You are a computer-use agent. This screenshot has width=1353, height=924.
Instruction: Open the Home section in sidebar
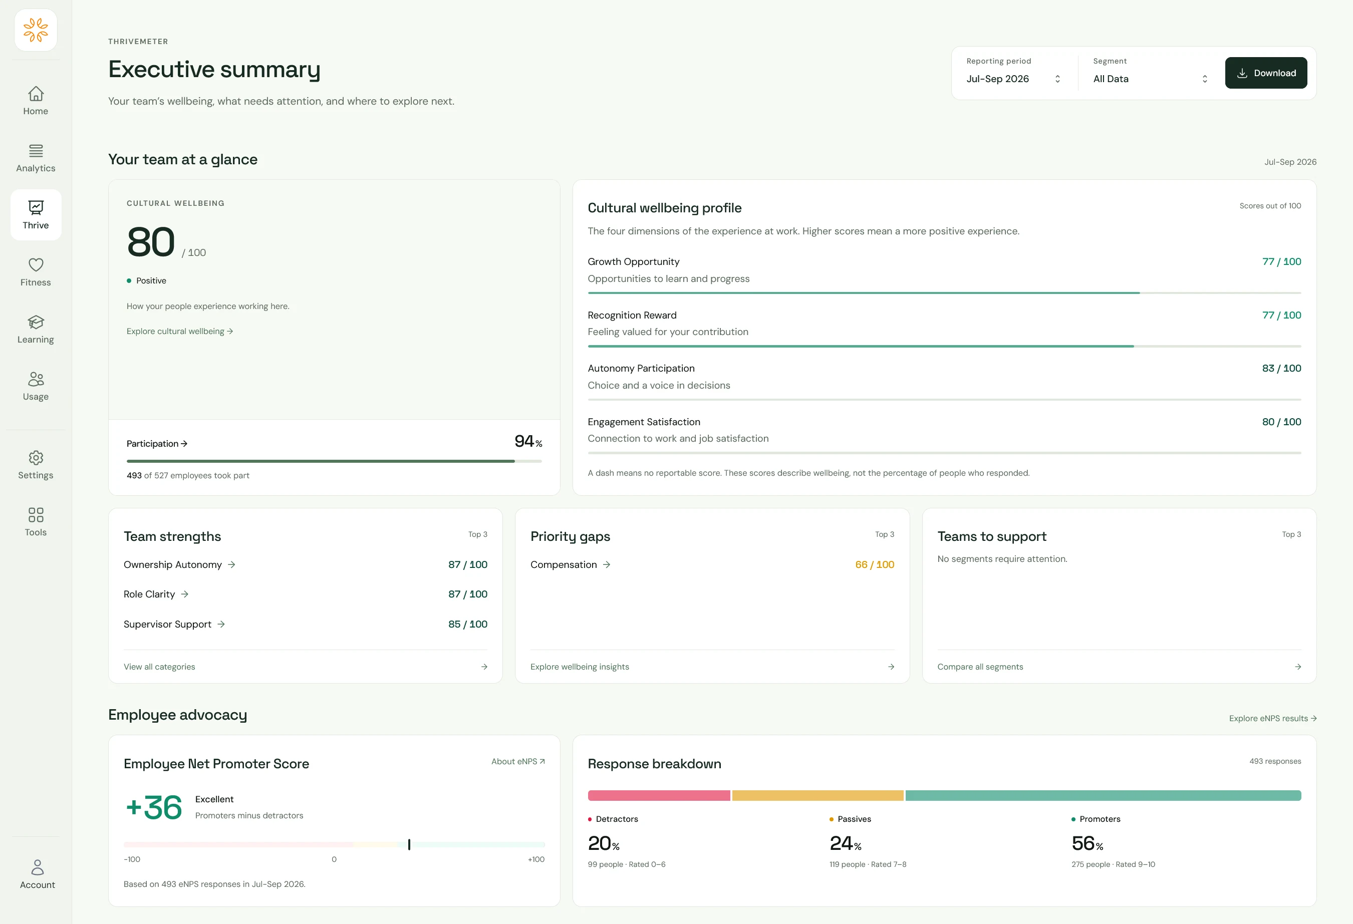click(36, 101)
